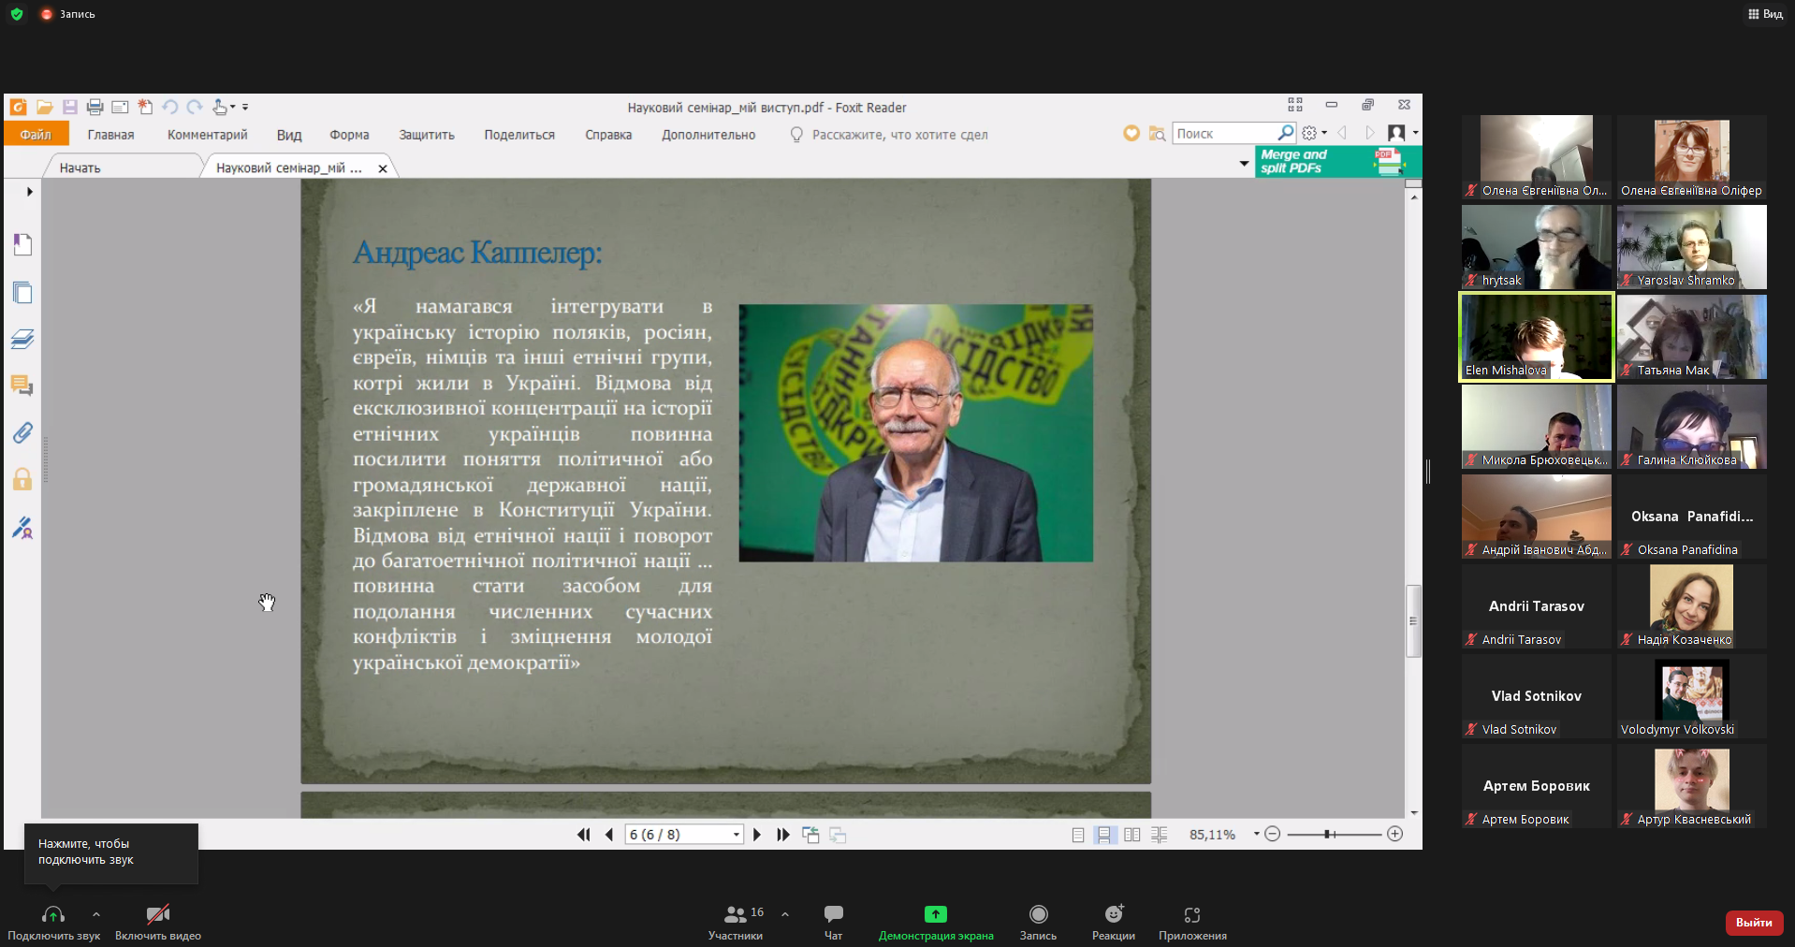Click the Выйти leave meeting button
This screenshot has height=947, width=1795.
pos(1754,923)
